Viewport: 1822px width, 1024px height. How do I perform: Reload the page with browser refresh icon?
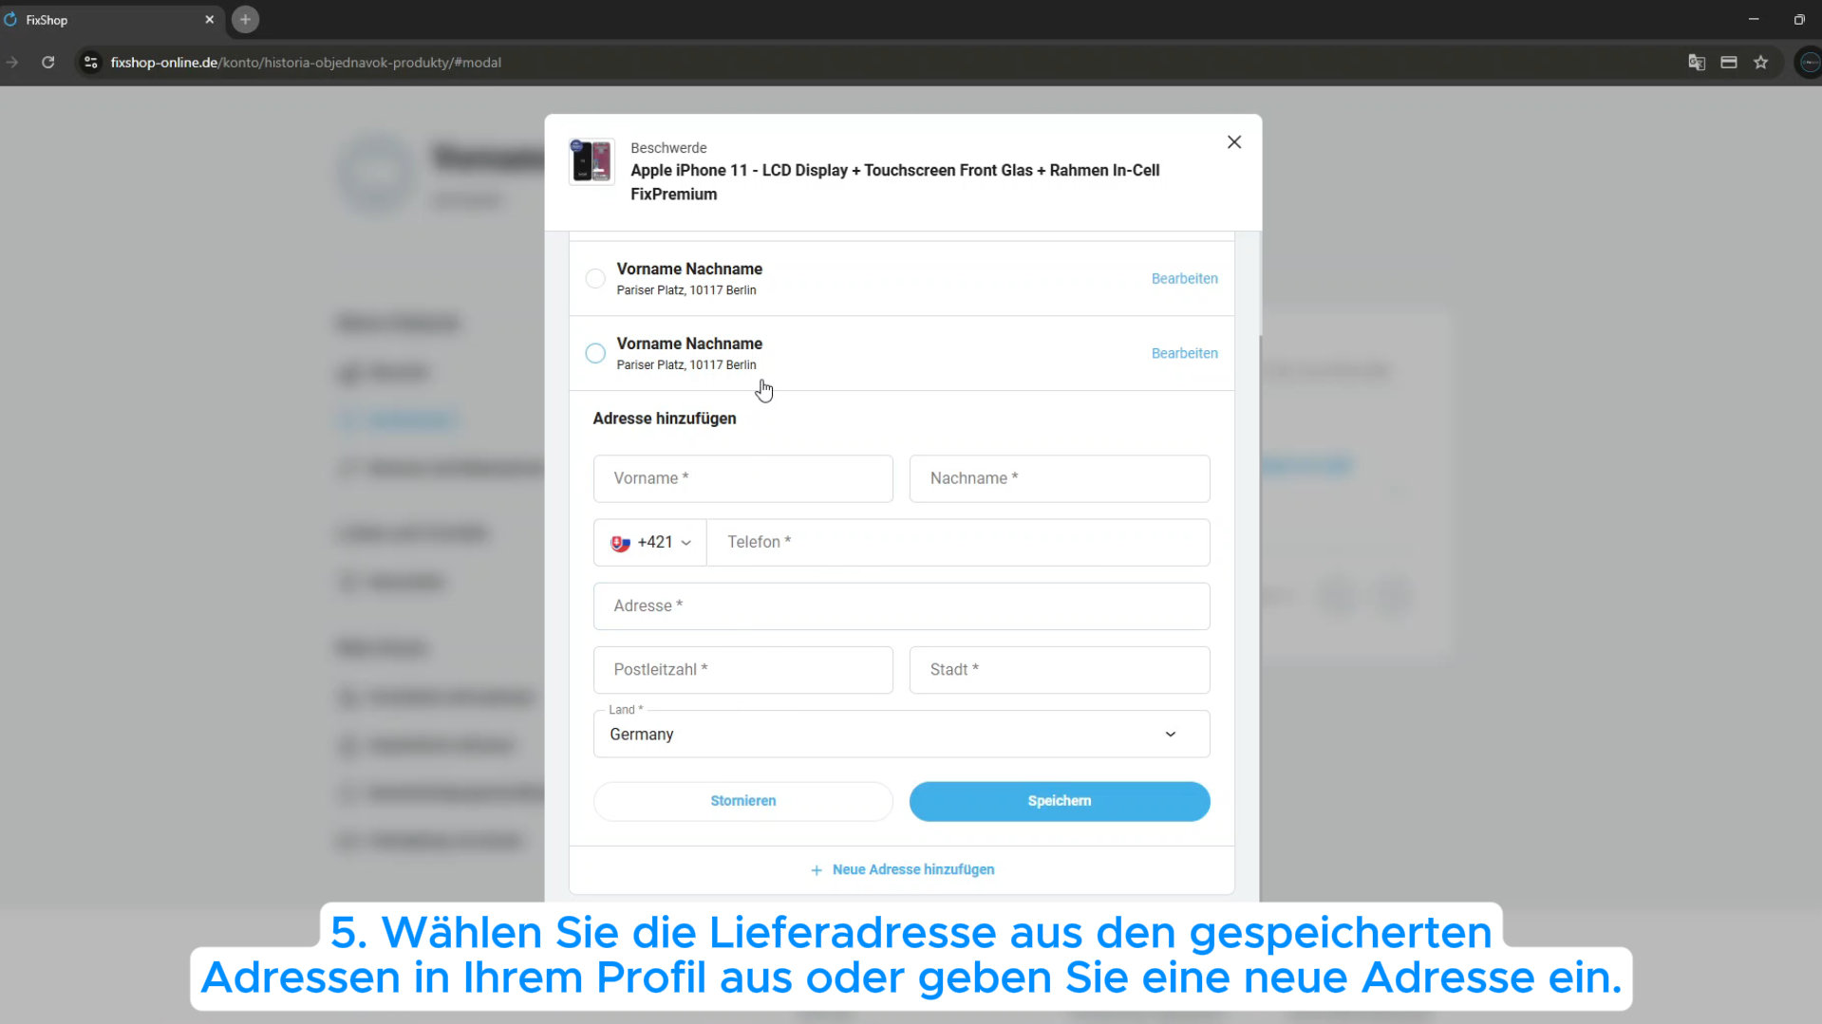pyautogui.click(x=47, y=63)
